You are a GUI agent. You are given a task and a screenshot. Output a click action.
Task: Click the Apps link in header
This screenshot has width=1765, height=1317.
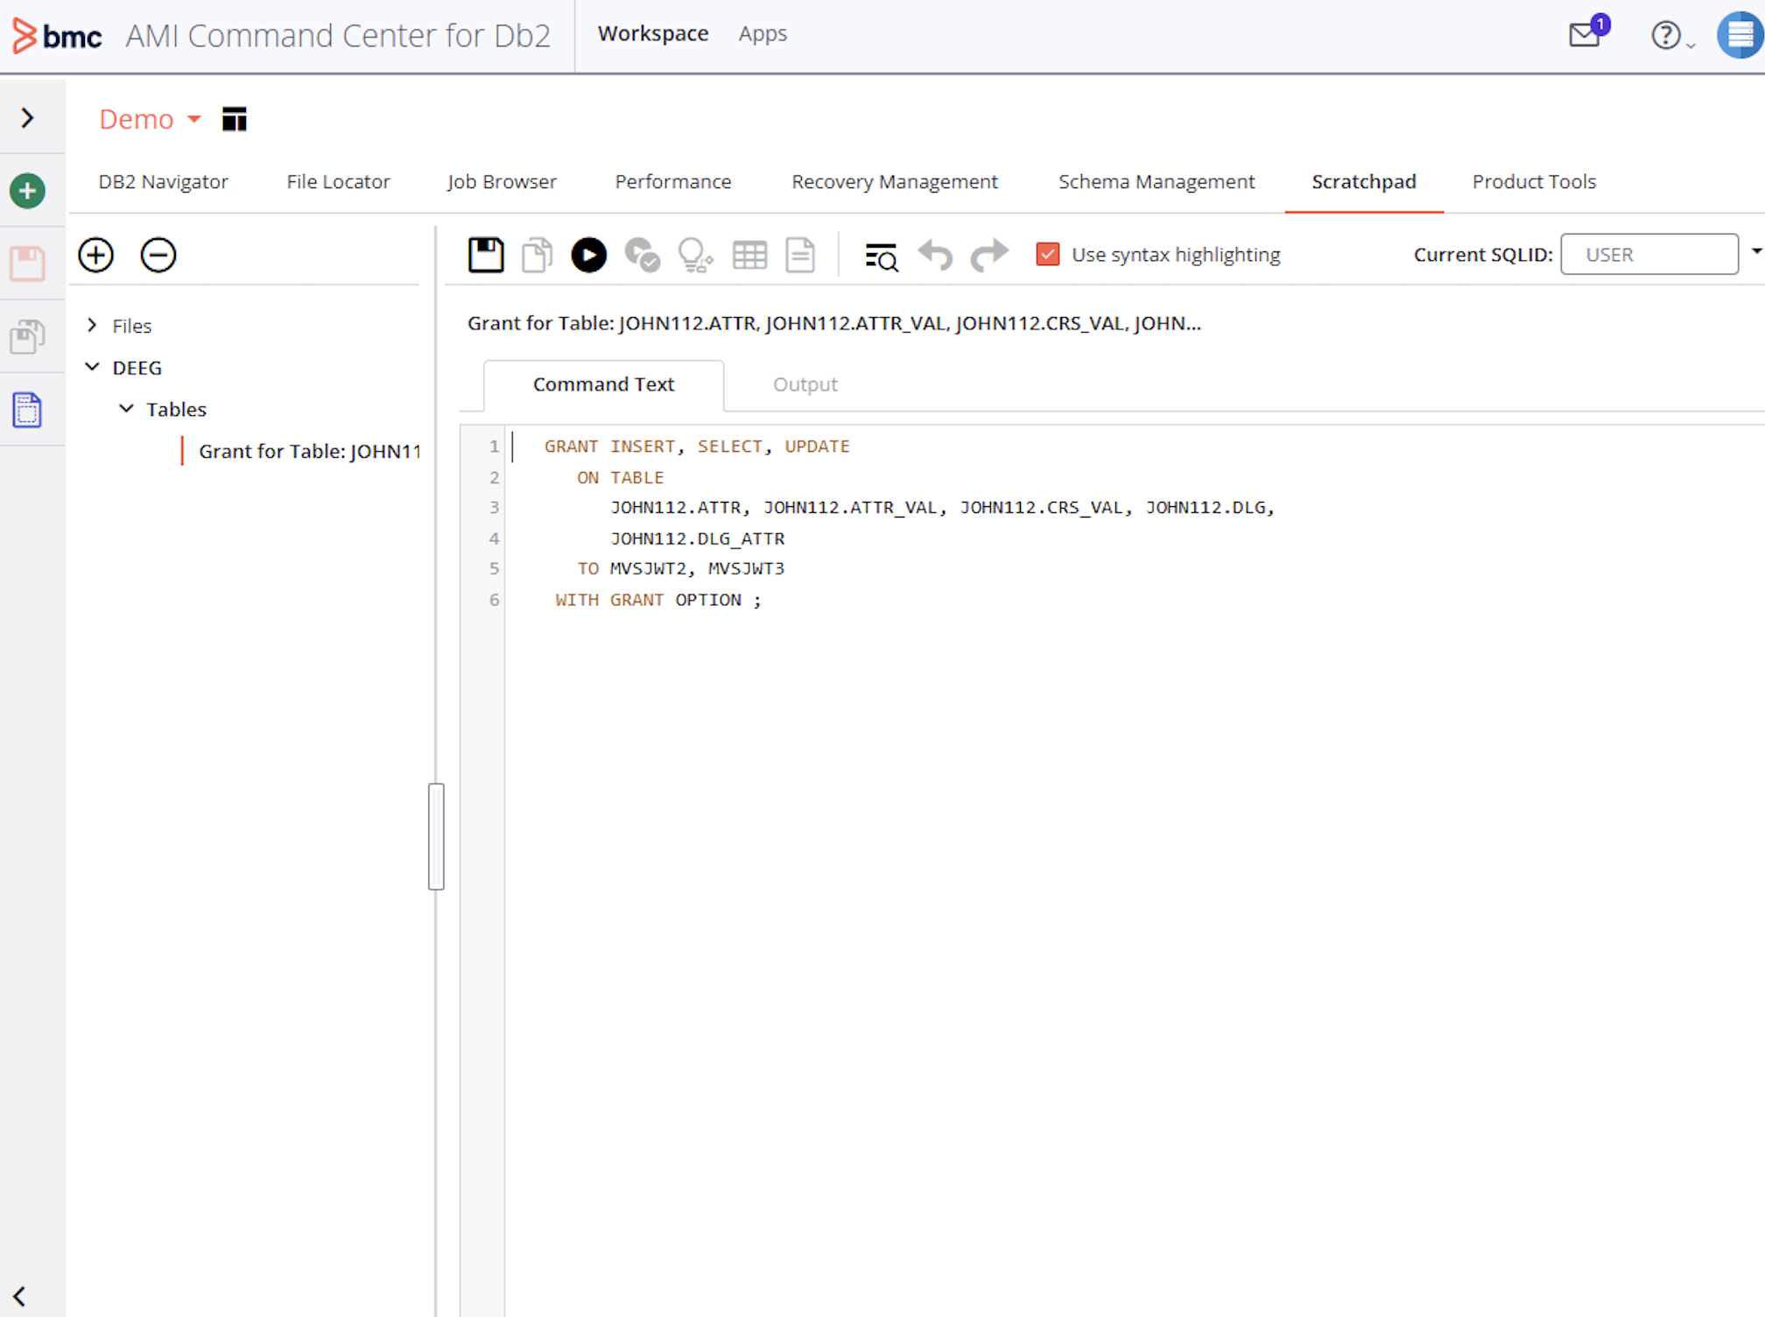point(763,34)
